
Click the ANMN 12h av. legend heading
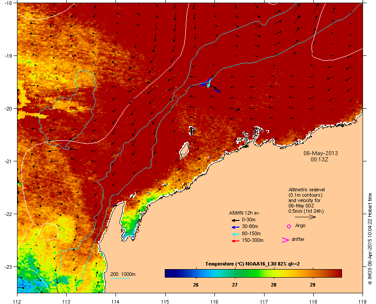(244, 213)
